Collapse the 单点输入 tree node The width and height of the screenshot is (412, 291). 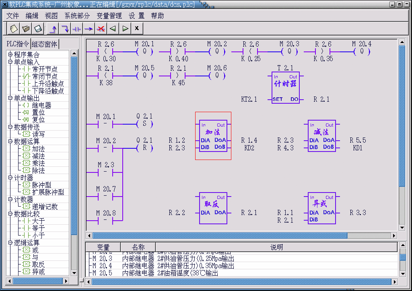coord(10,61)
